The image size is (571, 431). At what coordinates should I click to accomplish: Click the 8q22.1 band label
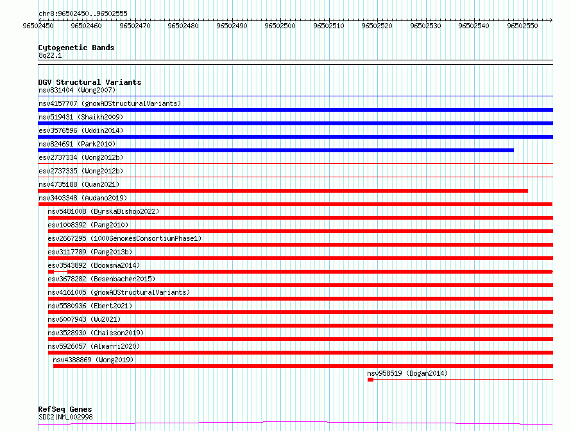coord(50,55)
